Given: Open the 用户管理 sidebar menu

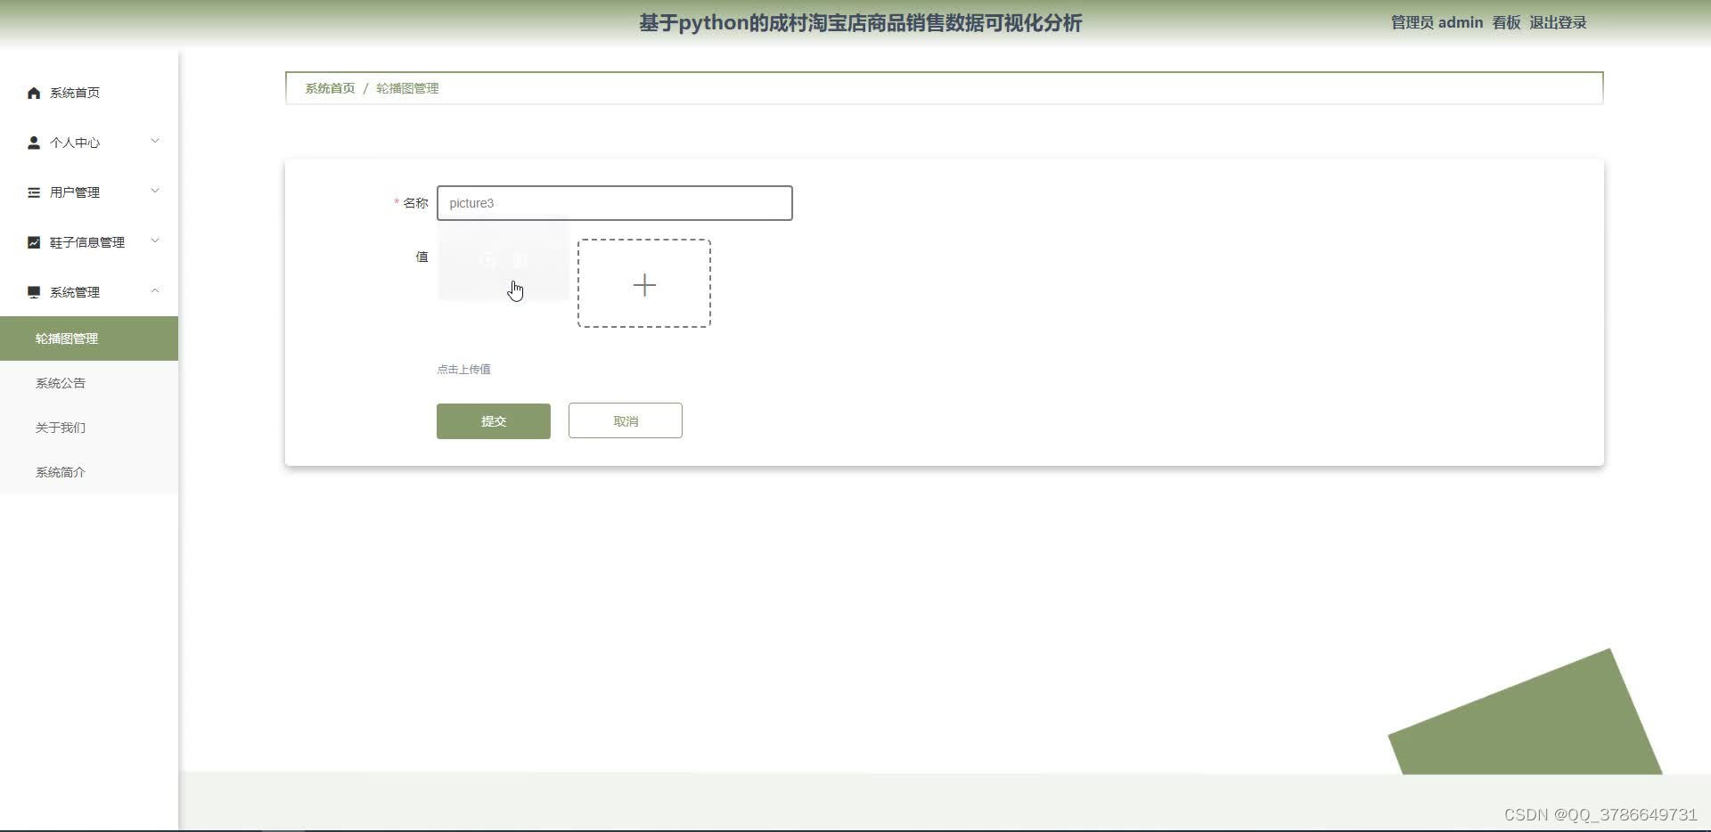Looking at the screenshot, I should tap(89, 192).
